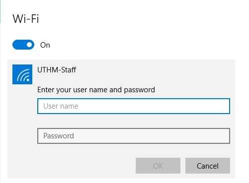Click the blue wireless signal tile
The width and height of the screenshot is (249, 183).
point(22,74)
